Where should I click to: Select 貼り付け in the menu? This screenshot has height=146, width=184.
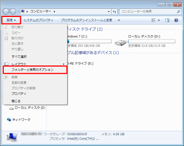click(35, 38)
